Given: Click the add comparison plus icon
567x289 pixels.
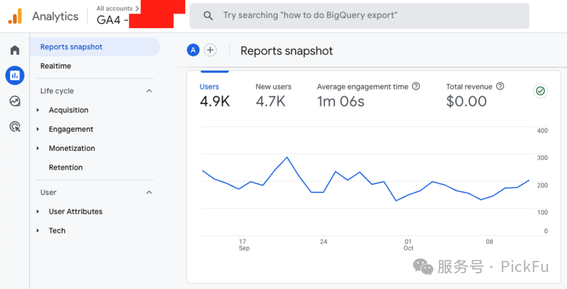Looking at the screenshot, I should [210, 50].
